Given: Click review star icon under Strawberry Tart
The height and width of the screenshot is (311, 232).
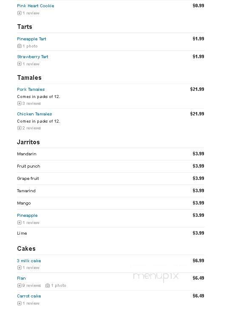Looking at the screenshot, I should (19, 64).
